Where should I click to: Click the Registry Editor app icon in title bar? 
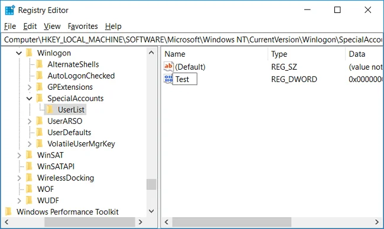click(x=10, y=10)
